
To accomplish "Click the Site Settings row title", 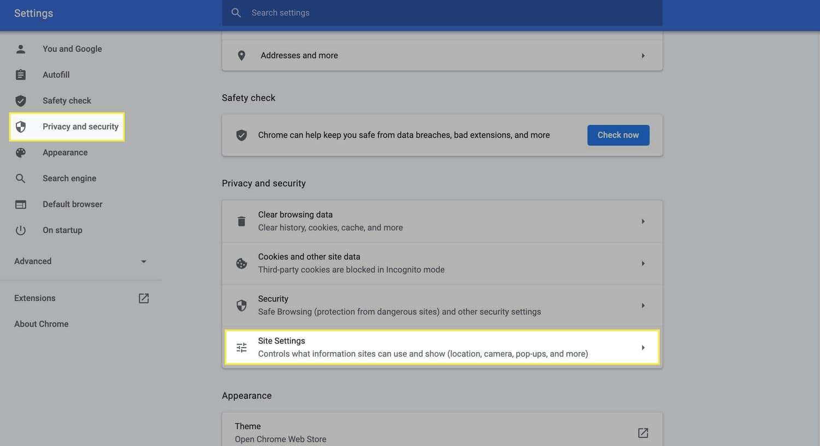I will [282, 341].
